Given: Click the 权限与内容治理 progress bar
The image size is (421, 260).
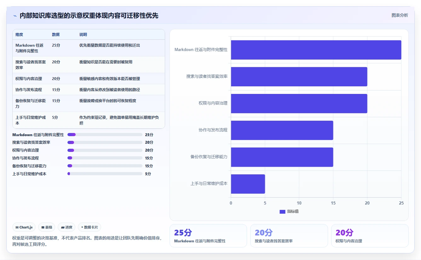Looking at the screenshot, I should click(x=105, y=150).
